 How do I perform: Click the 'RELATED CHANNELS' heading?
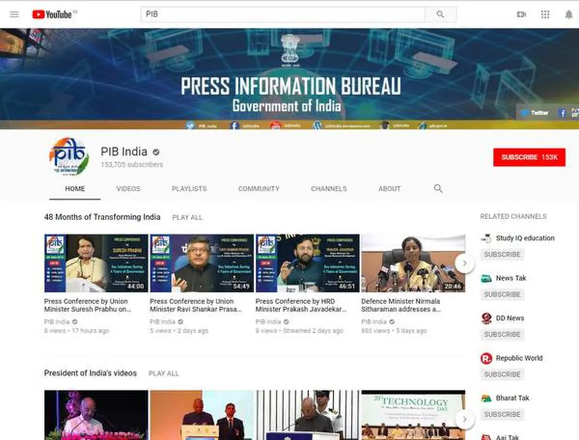[513, 217]
